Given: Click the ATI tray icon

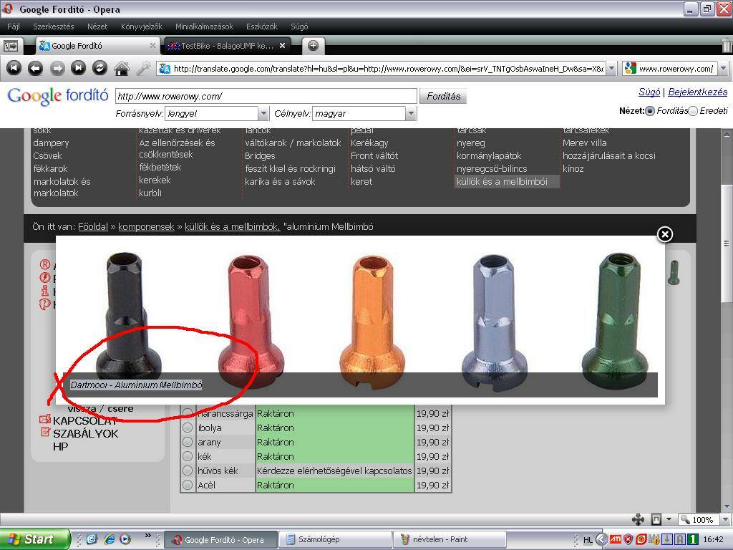Looking at the screenshot, I should pyautogui.click(x=616, y=539).
